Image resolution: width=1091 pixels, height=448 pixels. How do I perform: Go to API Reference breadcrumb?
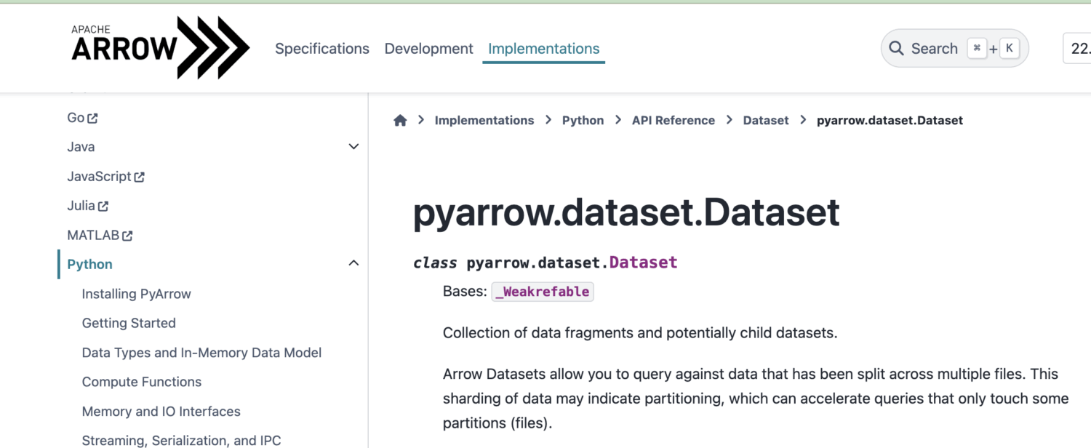[x=674, y=121]
